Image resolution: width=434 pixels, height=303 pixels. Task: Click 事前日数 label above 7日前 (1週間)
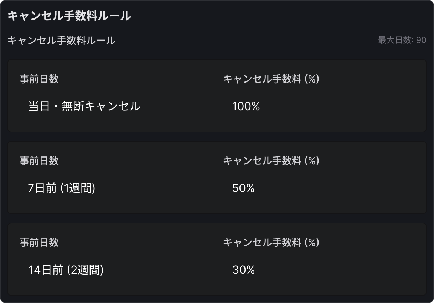39,161
